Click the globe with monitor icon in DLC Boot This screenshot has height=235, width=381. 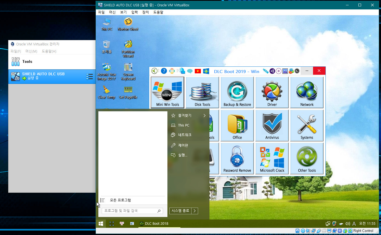pos(182,71)
